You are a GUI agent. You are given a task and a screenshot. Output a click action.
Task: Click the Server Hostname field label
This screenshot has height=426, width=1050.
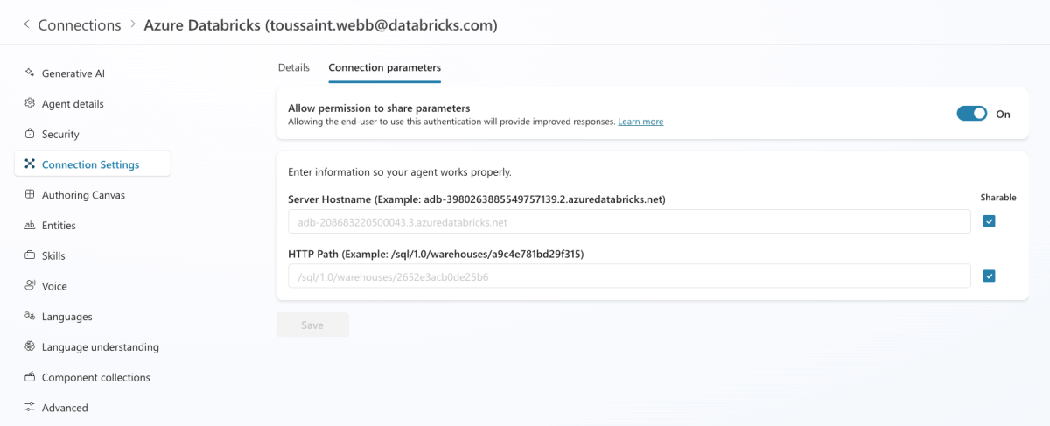(x=477, y=199)
